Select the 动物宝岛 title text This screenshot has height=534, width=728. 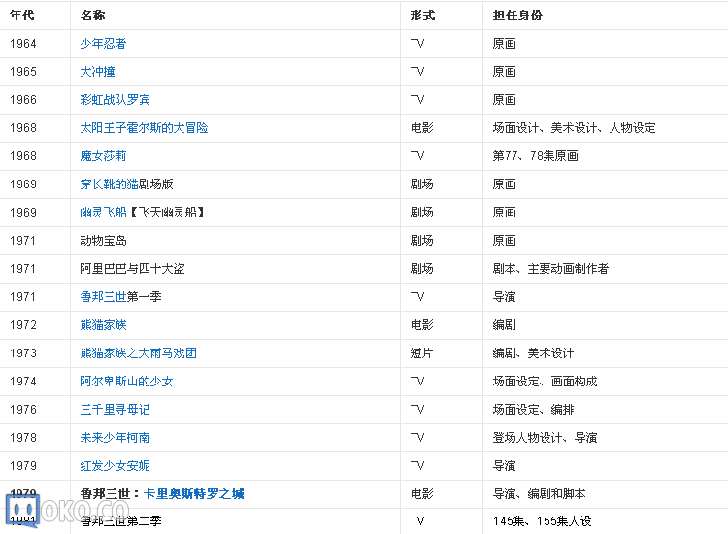pyautogui.click(x=103, y=241)
